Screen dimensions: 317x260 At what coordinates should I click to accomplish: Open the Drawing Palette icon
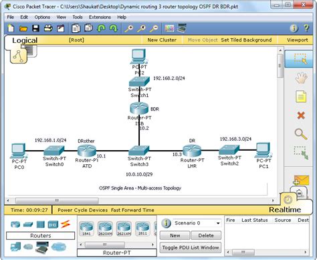[x=169, y=28]
